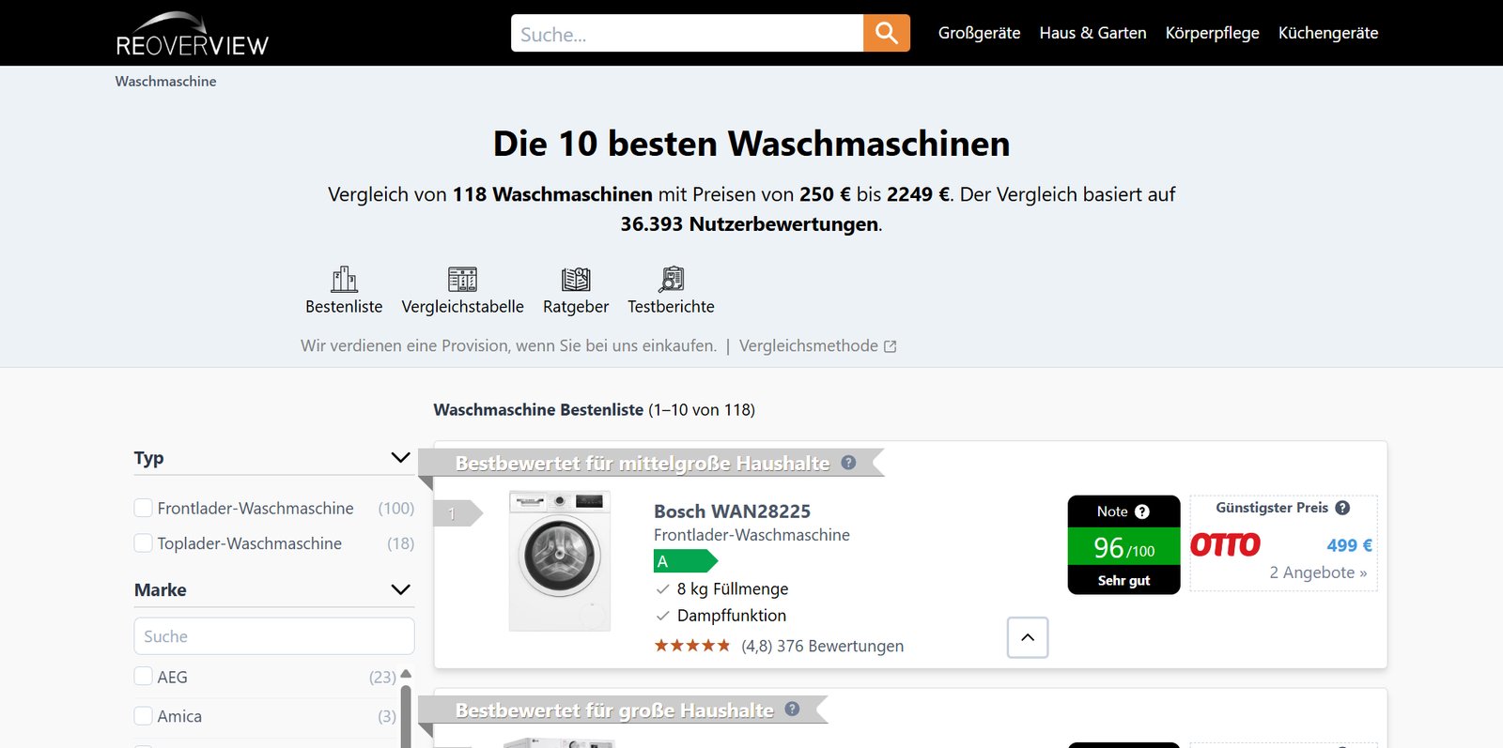1503x748 pixels.
Task: Tick the Frontlader-Waschmaschine checkbox
Action: point(143,508)
